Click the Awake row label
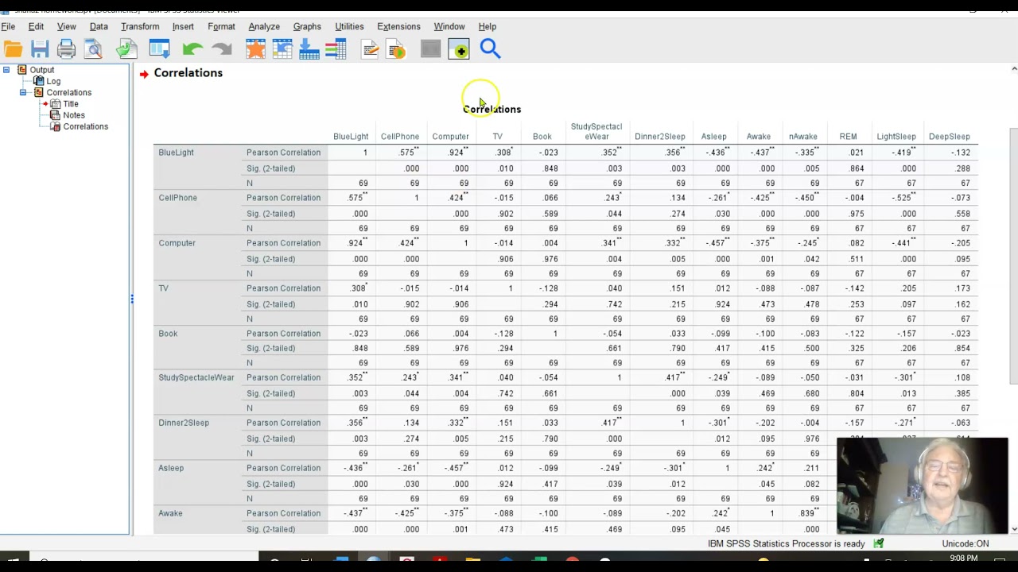The height and width of the screenshot is (572, 1018). (170, 513)
